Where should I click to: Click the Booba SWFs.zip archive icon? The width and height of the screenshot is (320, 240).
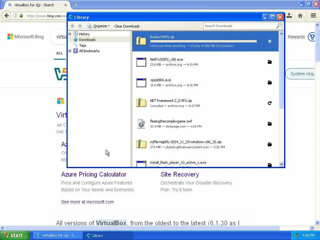tap(141, 41)
